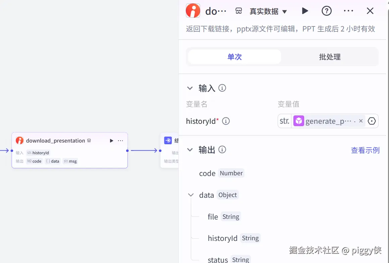Select the download_presentation node title

[56, 141]
